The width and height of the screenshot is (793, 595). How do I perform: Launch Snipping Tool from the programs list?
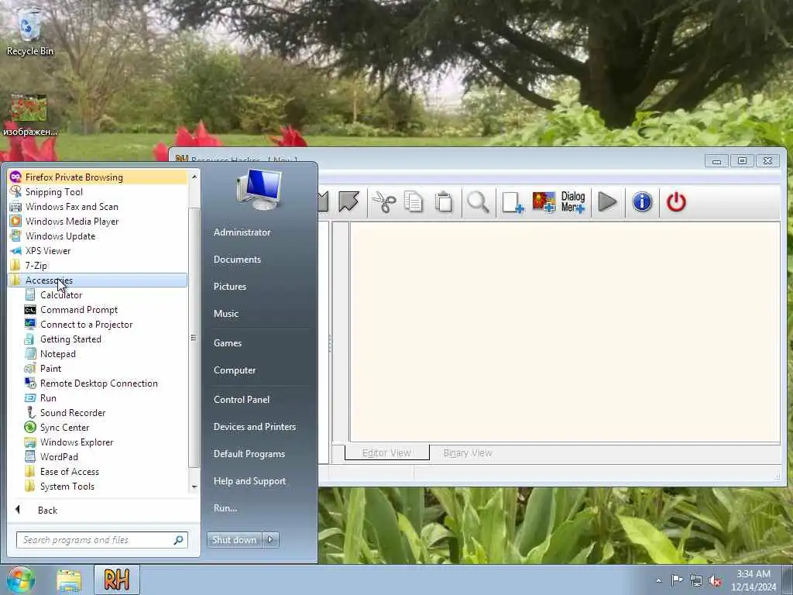click(x=98, y=192)
